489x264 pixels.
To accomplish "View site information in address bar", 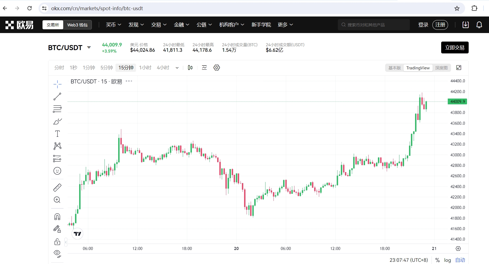I will point(44,8).
